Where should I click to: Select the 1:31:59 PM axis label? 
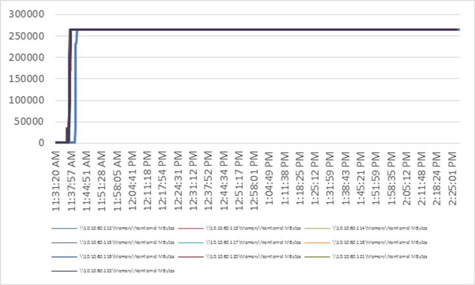pyautogui.click(x=330, y=178)
